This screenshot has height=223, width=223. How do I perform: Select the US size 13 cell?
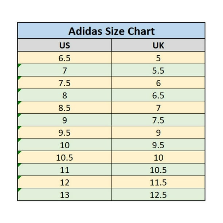click(x=64, y=195)
